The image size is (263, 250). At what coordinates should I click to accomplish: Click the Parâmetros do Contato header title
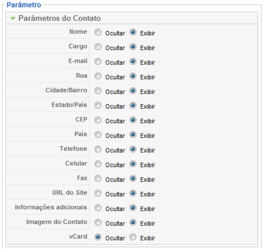[x=60, y=18]
